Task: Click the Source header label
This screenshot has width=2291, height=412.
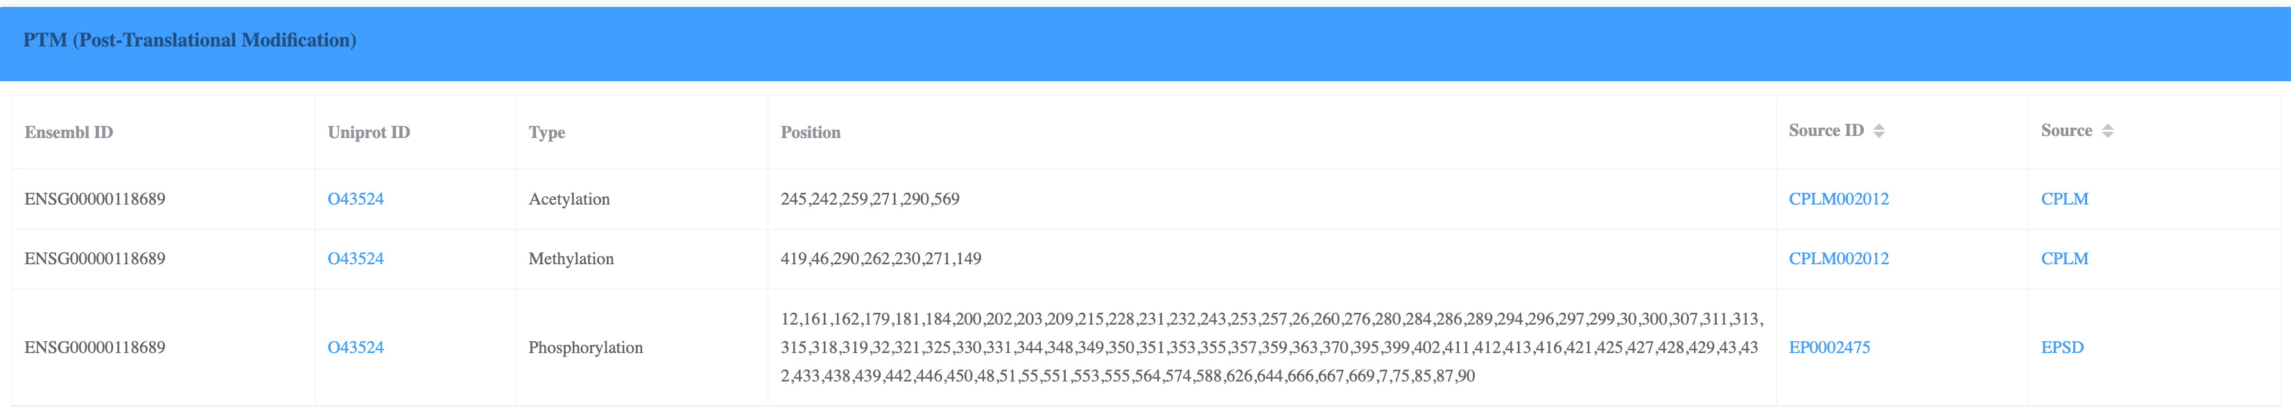Action: 2066,131
